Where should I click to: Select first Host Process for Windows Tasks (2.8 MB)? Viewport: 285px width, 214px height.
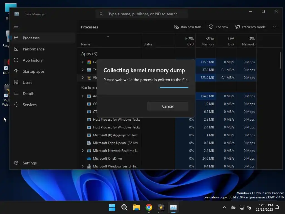click(167, 119)
